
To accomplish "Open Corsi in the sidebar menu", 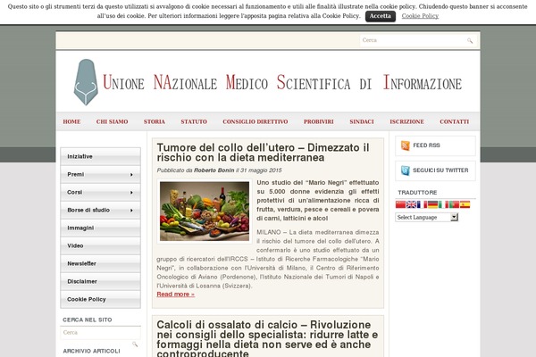I will (x=100, y=193).
